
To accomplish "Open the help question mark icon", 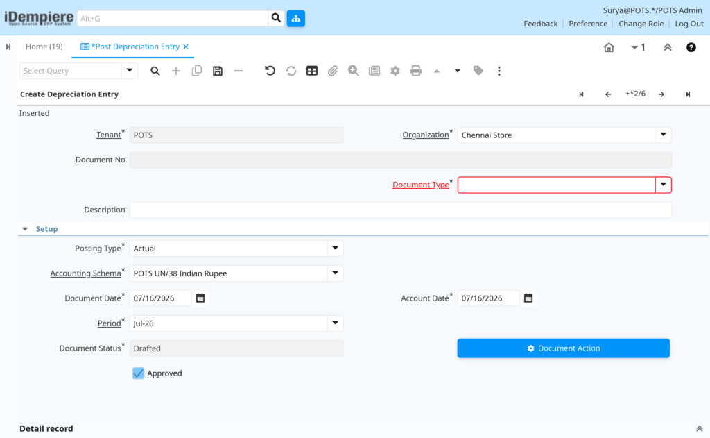I will pos(691,47).
